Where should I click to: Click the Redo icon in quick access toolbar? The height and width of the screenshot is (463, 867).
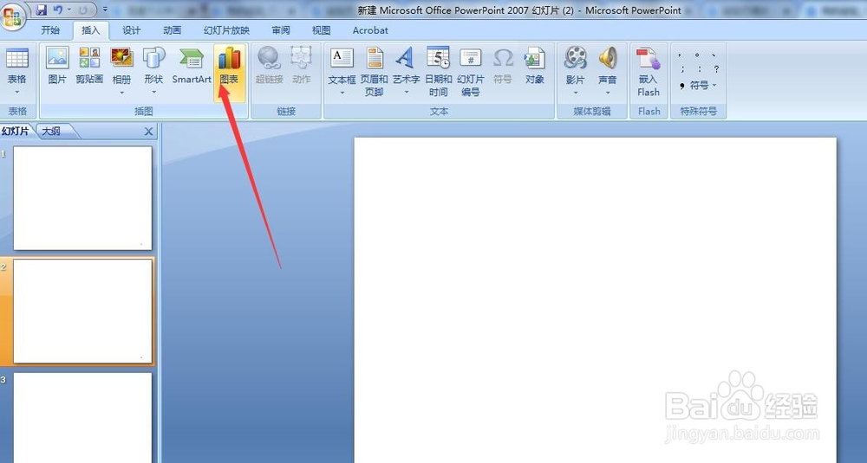click(x=83, y=10)
